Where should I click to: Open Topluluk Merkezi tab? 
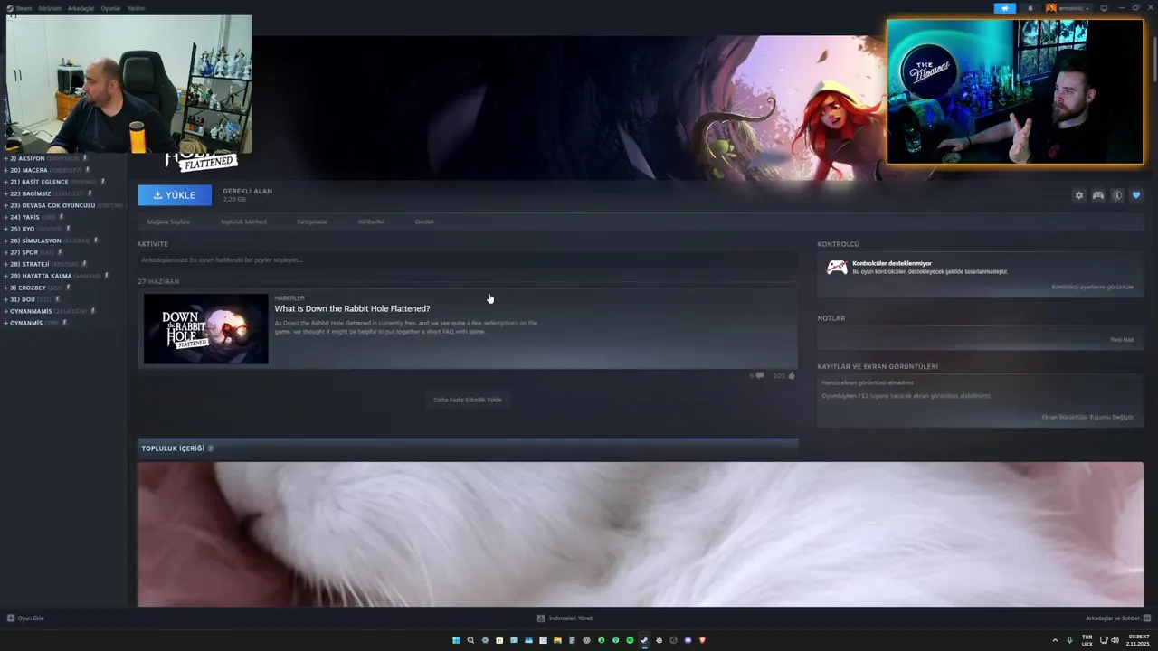[243, 222]
